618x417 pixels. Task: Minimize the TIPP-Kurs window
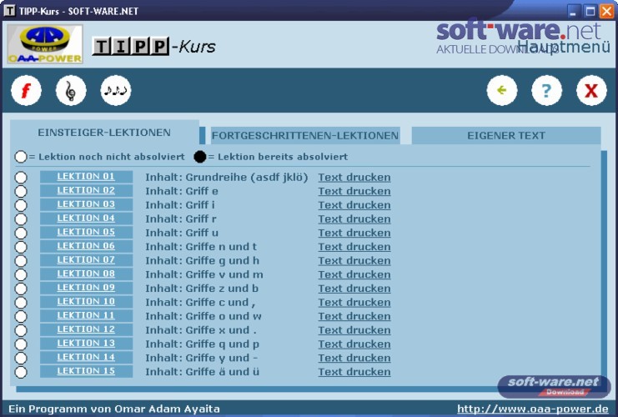(x=574, y=11)
